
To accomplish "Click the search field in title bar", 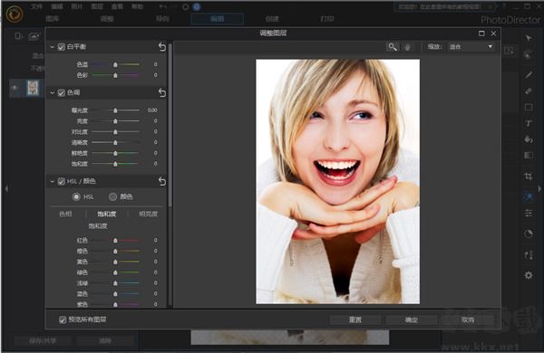I will (x=445, y=6).
